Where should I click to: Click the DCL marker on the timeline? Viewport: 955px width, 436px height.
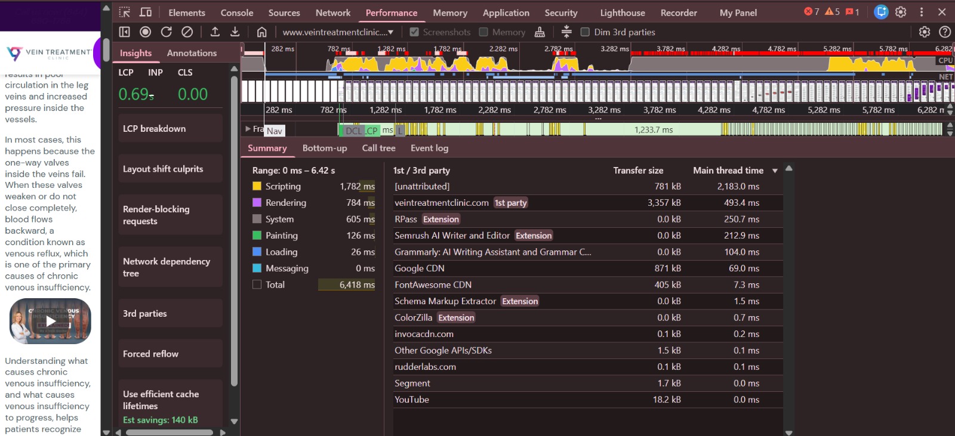[353, 131]
